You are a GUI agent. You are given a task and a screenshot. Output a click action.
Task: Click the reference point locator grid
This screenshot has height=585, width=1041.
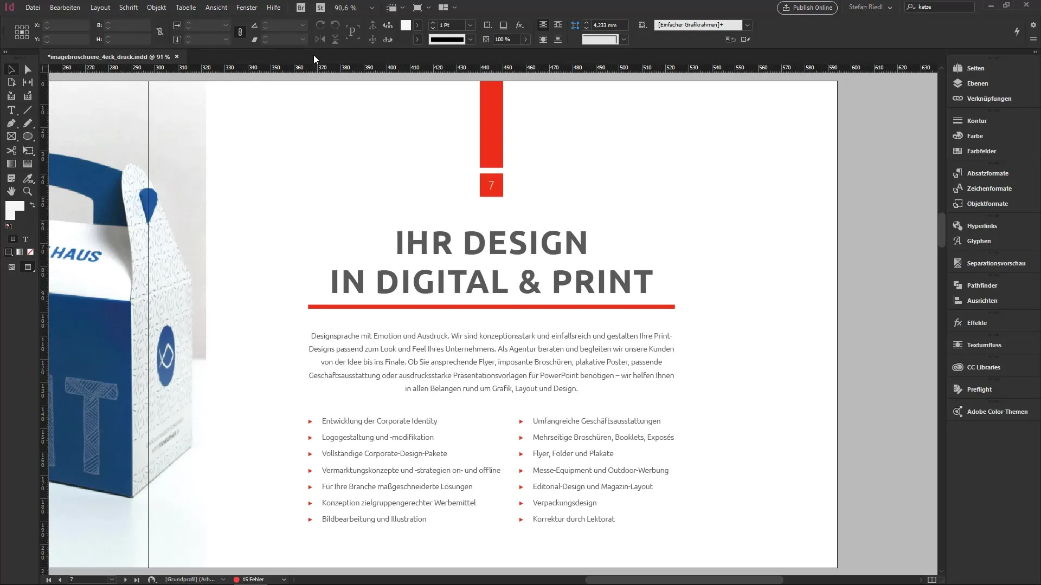(x=22, y=32)
